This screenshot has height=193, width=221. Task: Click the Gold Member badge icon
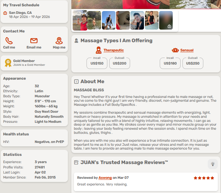point(8,63)
